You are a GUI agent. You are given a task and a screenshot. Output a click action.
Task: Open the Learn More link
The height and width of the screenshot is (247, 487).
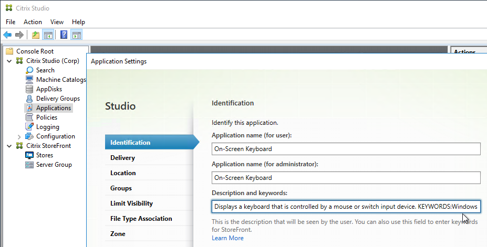pyautogui.click(x=227, y=238)
